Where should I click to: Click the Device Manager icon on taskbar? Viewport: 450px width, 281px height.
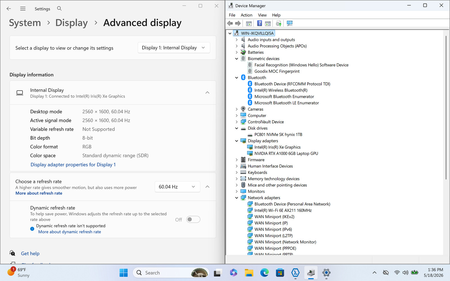(x=311, y=273)
